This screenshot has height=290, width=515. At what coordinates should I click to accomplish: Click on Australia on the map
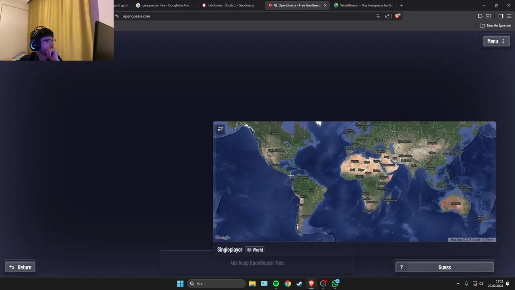pyautogui.click(x=455, y=203)
